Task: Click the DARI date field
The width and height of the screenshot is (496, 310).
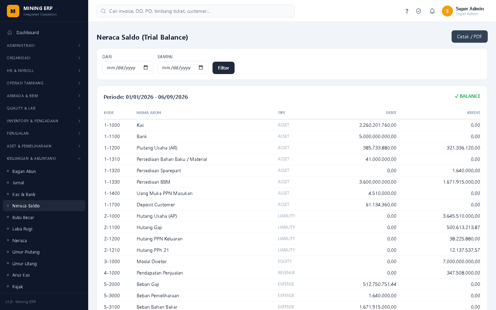Action: [x=128, y=68]
